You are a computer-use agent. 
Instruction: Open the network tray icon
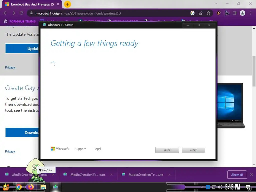214,187
